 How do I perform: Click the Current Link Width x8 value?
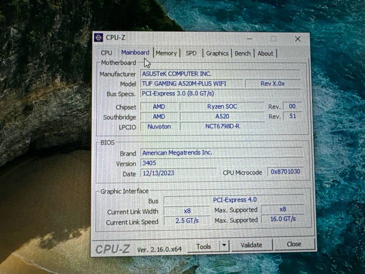pos(187,211)
